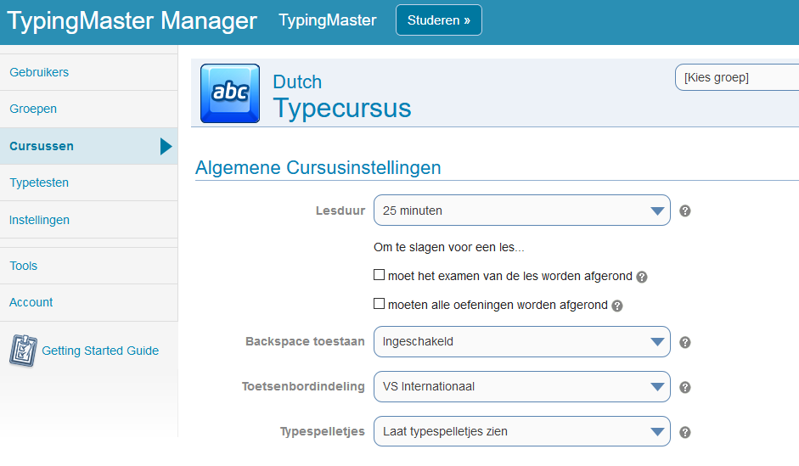Enable 'moeten alle oefeningen worden afgerond'
Screen dimensions: 799x466
(379, 304)
